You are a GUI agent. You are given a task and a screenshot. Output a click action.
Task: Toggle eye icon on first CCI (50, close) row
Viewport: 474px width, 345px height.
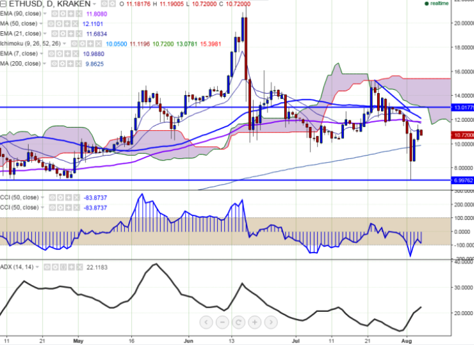52,198
